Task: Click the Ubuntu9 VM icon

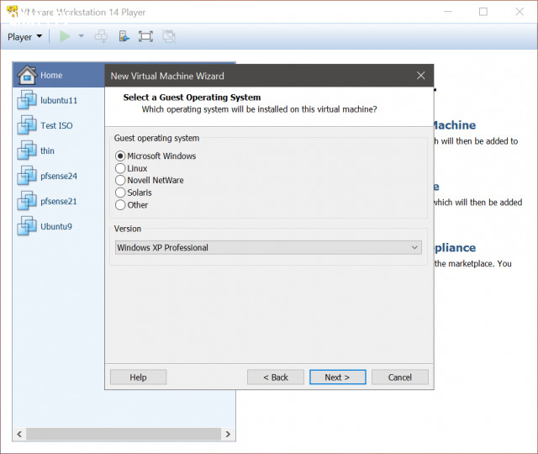Action: tap(27, 226)
